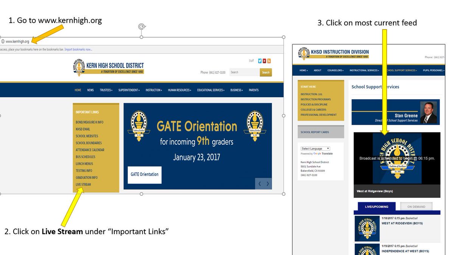Open COLLEGES & CAREERS sidebar link
The height and width of the screenshot is (255, 454).
tap(313, 110)
